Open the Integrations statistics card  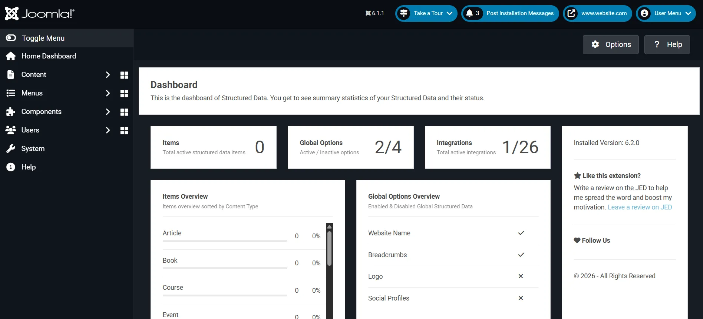(x=488, y=147)
